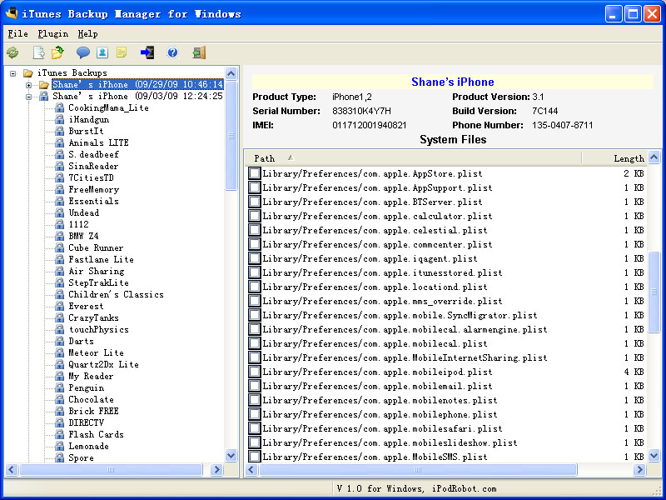This screenshot has height=500, width=666.
Task: Collapse the iTunes Backups root node
Action: (13, 73)
